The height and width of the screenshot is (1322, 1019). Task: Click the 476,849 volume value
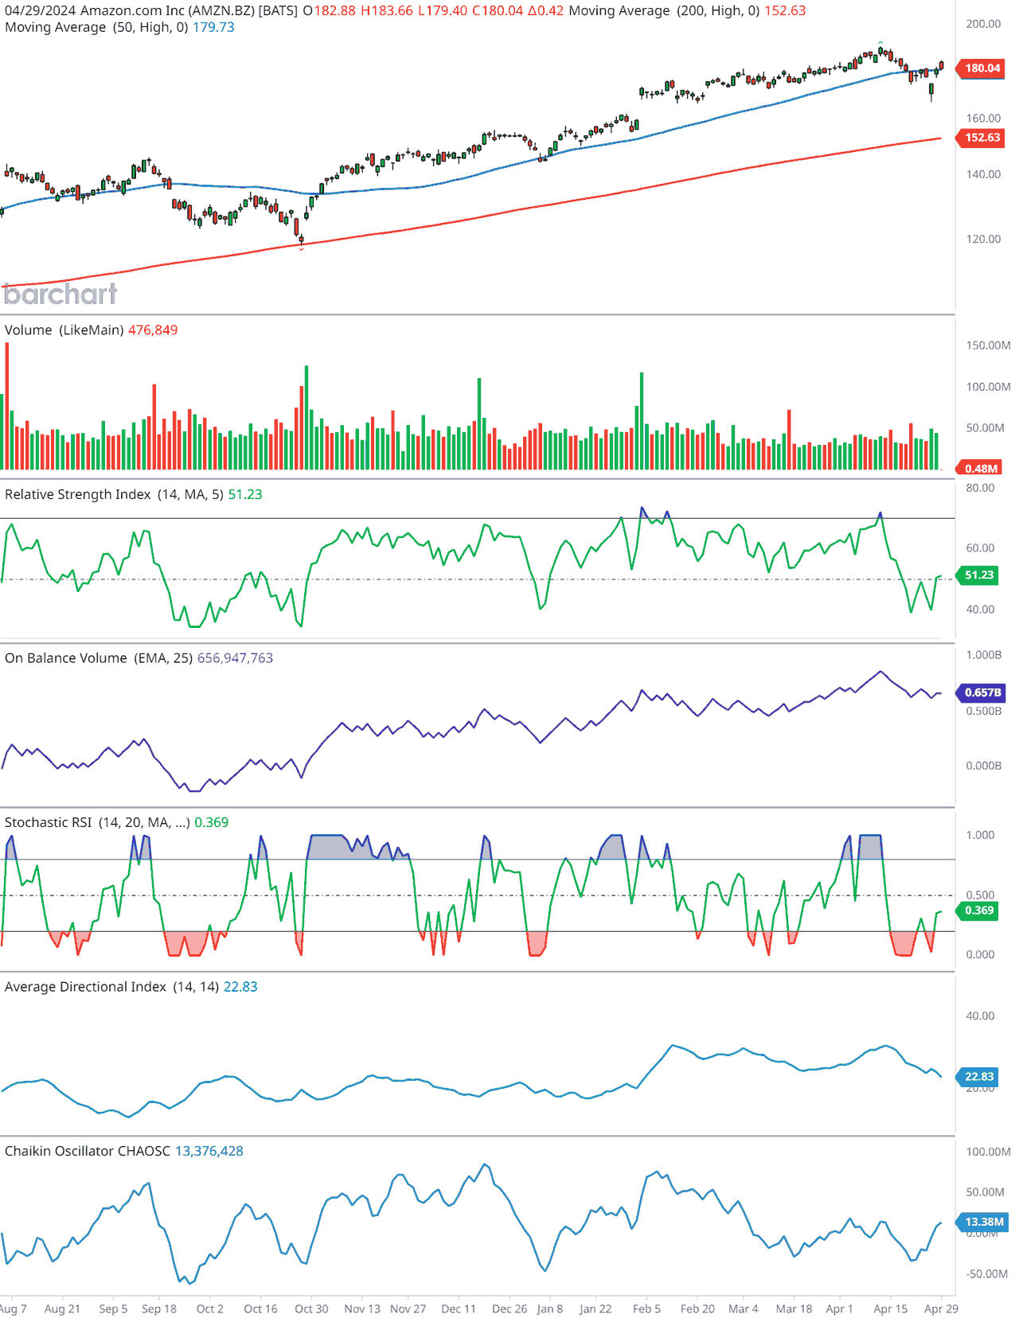(x=153, y=330)
